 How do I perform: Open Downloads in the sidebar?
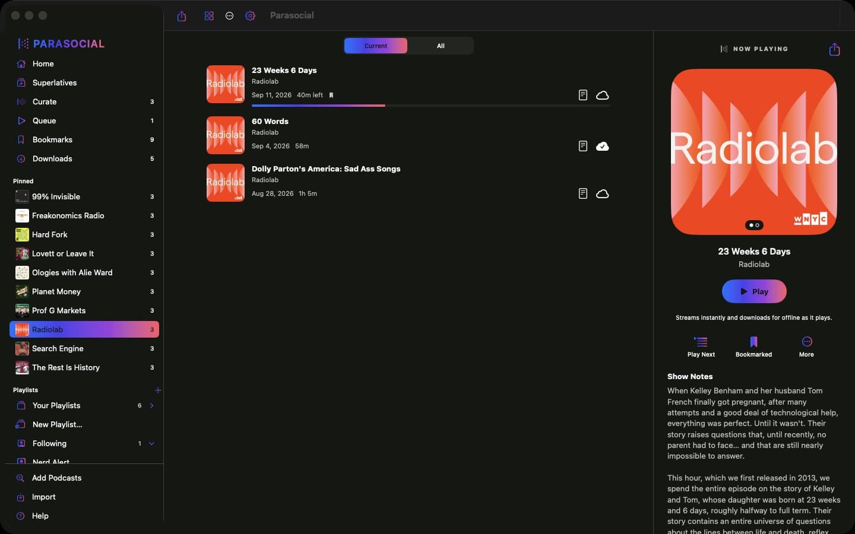84,158
